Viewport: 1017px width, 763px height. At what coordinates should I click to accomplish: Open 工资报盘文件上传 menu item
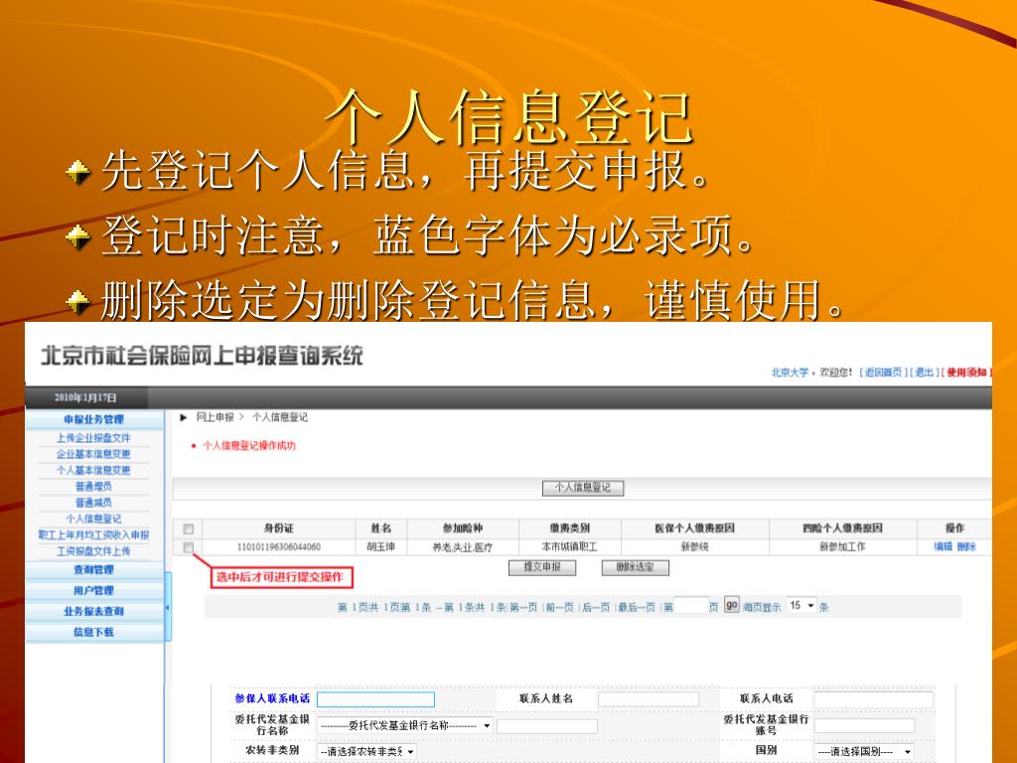click(93, 551)
